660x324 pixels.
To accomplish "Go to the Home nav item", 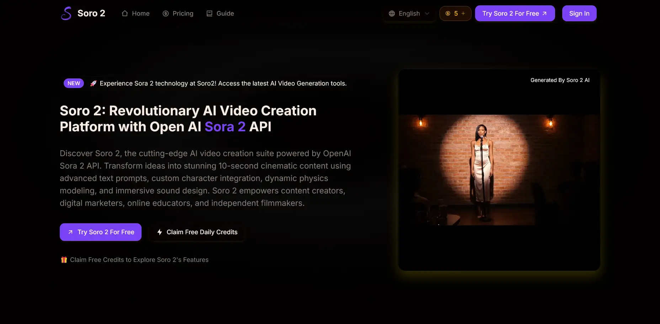I will click(x=140, y=13).
